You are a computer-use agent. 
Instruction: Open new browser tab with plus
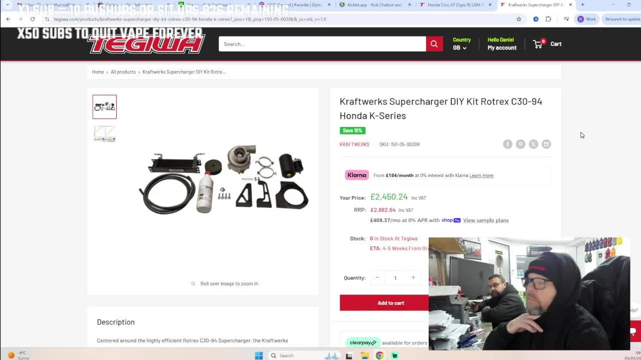tap(582, 4)
